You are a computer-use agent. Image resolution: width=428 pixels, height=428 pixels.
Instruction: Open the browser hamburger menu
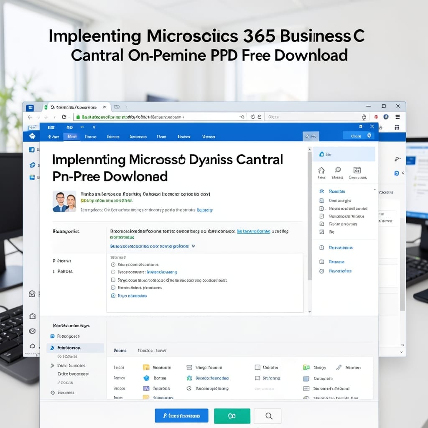tap(398, 117)
